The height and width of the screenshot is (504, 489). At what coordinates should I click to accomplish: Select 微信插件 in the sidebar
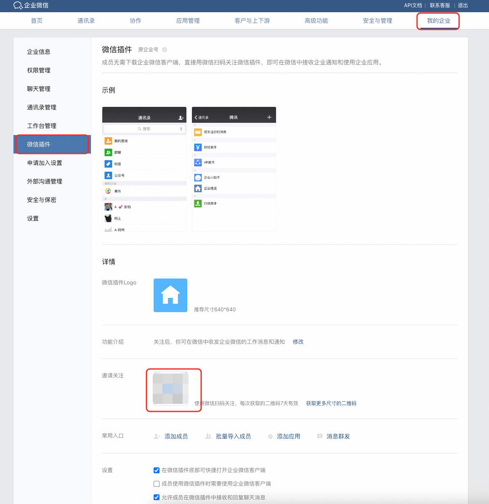[x=52, y=144]
